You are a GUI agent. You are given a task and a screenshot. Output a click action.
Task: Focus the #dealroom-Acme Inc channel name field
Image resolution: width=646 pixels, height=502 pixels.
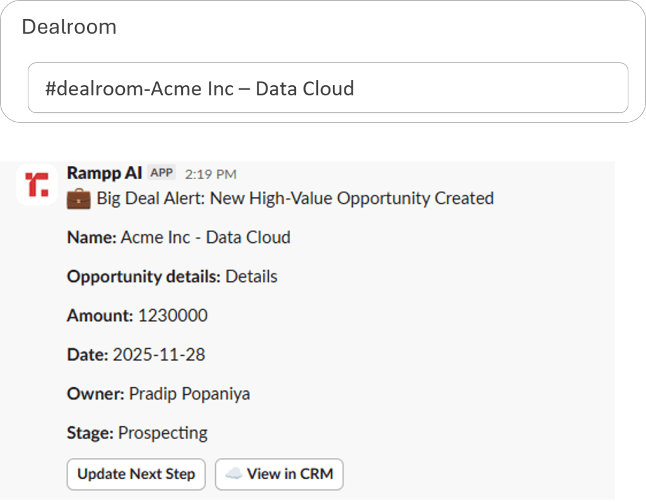click(x=327, y=88)
